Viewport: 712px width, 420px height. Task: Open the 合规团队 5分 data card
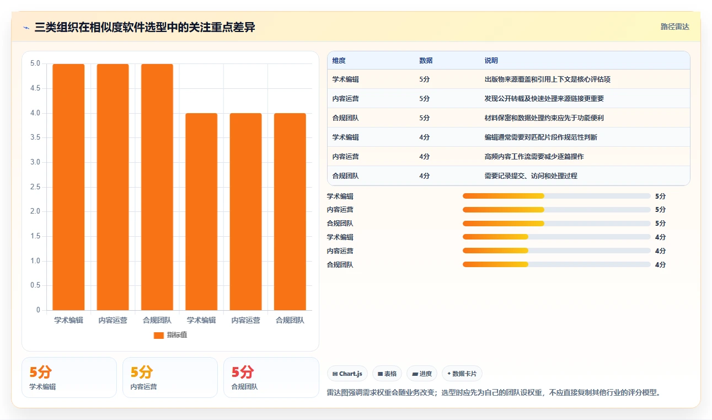pyautogui.click(x=271, y=378)
